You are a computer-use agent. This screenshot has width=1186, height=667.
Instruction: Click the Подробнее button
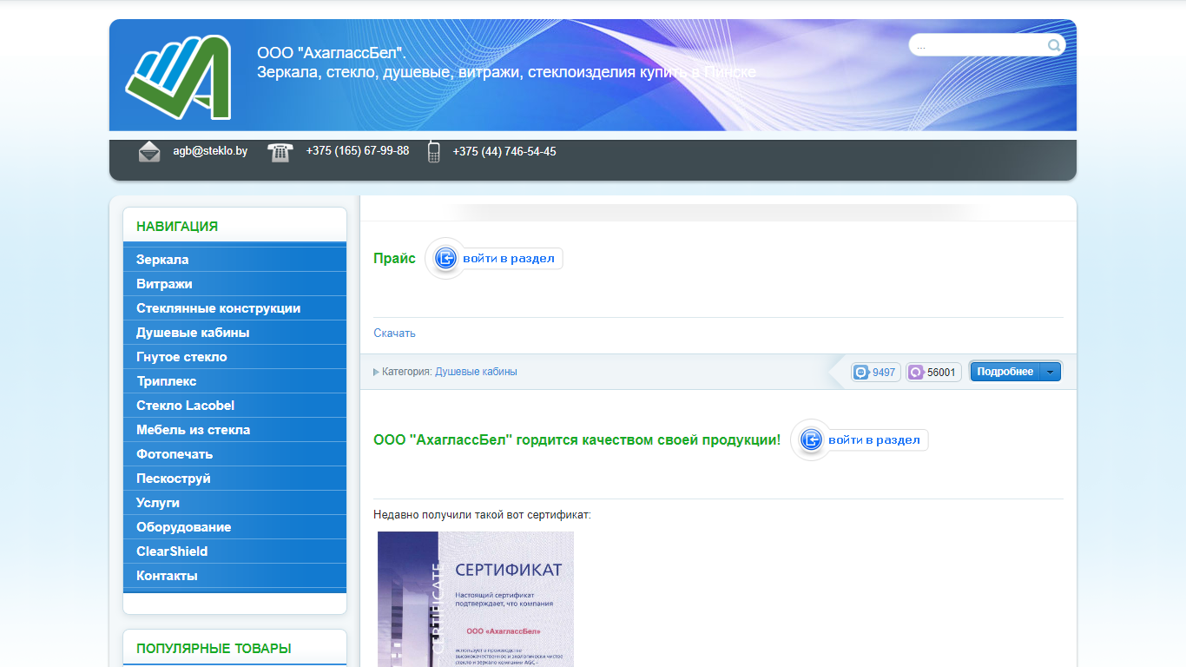click(1005, 372)
